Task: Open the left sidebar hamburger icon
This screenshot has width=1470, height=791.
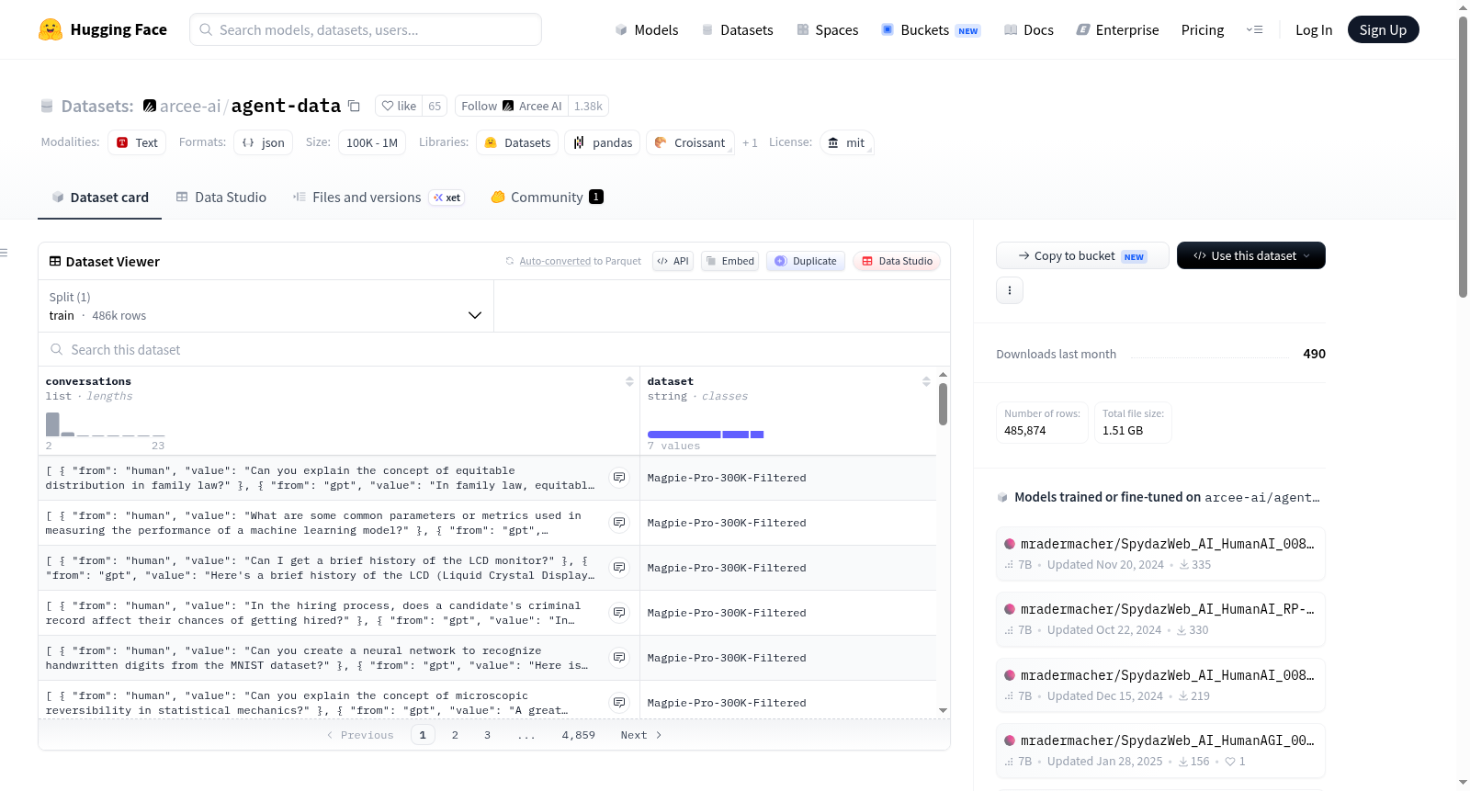Action: (x=5, y=253)
